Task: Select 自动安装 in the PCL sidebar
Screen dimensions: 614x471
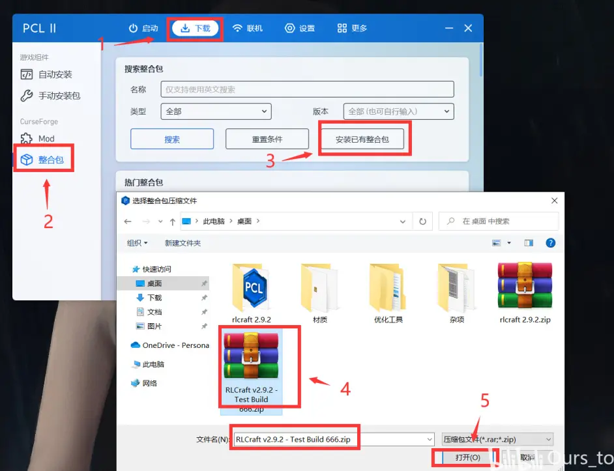Action: coord(46,74)
